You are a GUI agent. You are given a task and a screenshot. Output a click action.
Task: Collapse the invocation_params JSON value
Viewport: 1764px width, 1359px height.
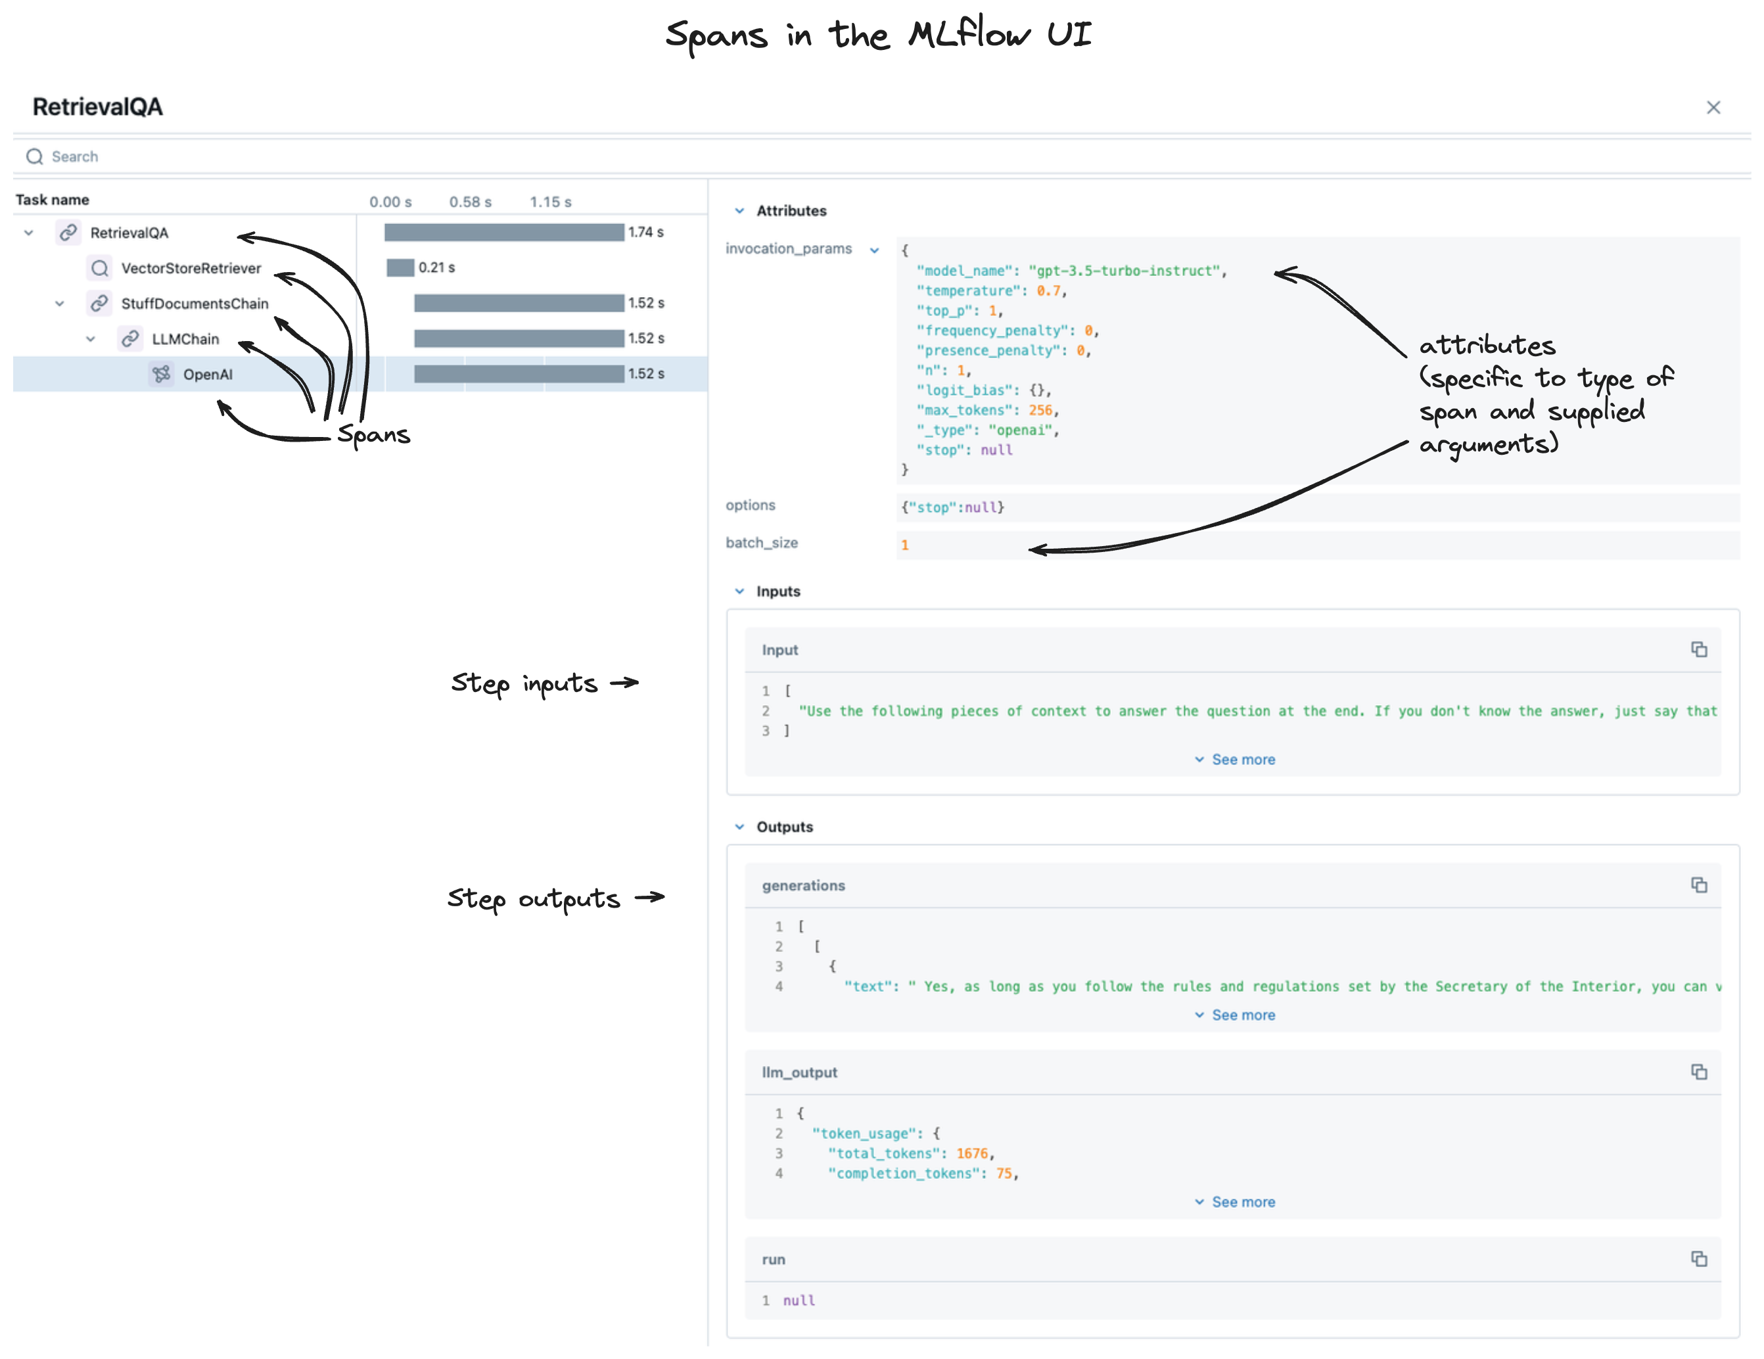pos(874,250)
